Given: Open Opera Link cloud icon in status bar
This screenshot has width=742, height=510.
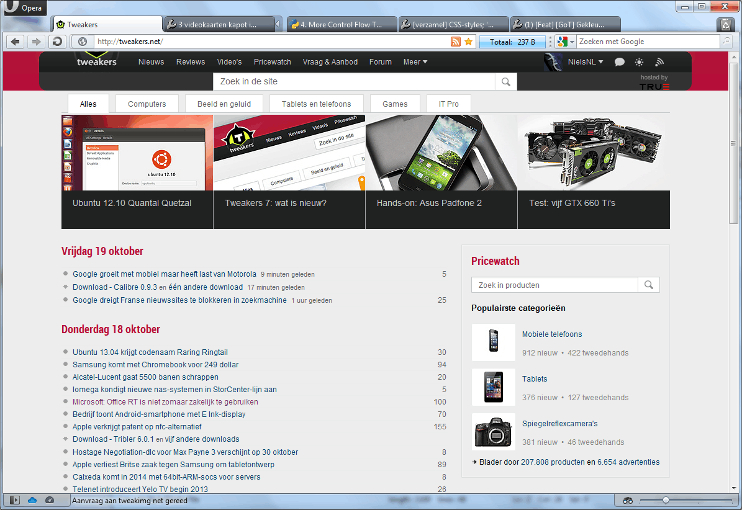Looking at the screenshot, I should coord(32,500).
